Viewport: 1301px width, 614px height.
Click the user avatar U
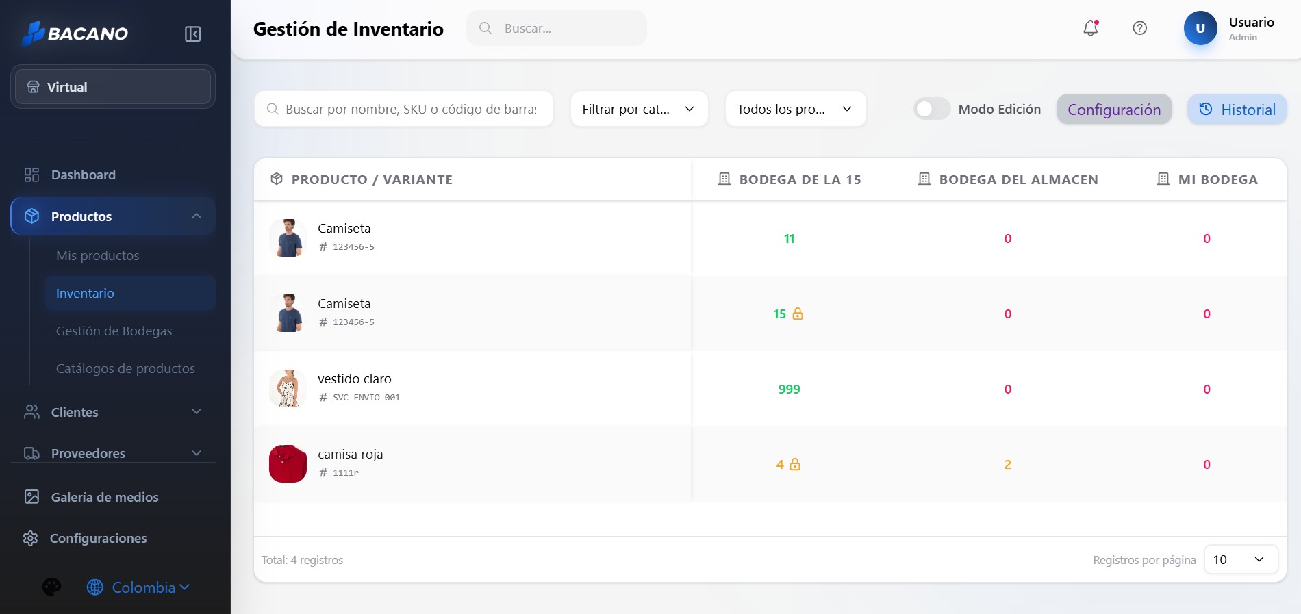coord(1200,28)
